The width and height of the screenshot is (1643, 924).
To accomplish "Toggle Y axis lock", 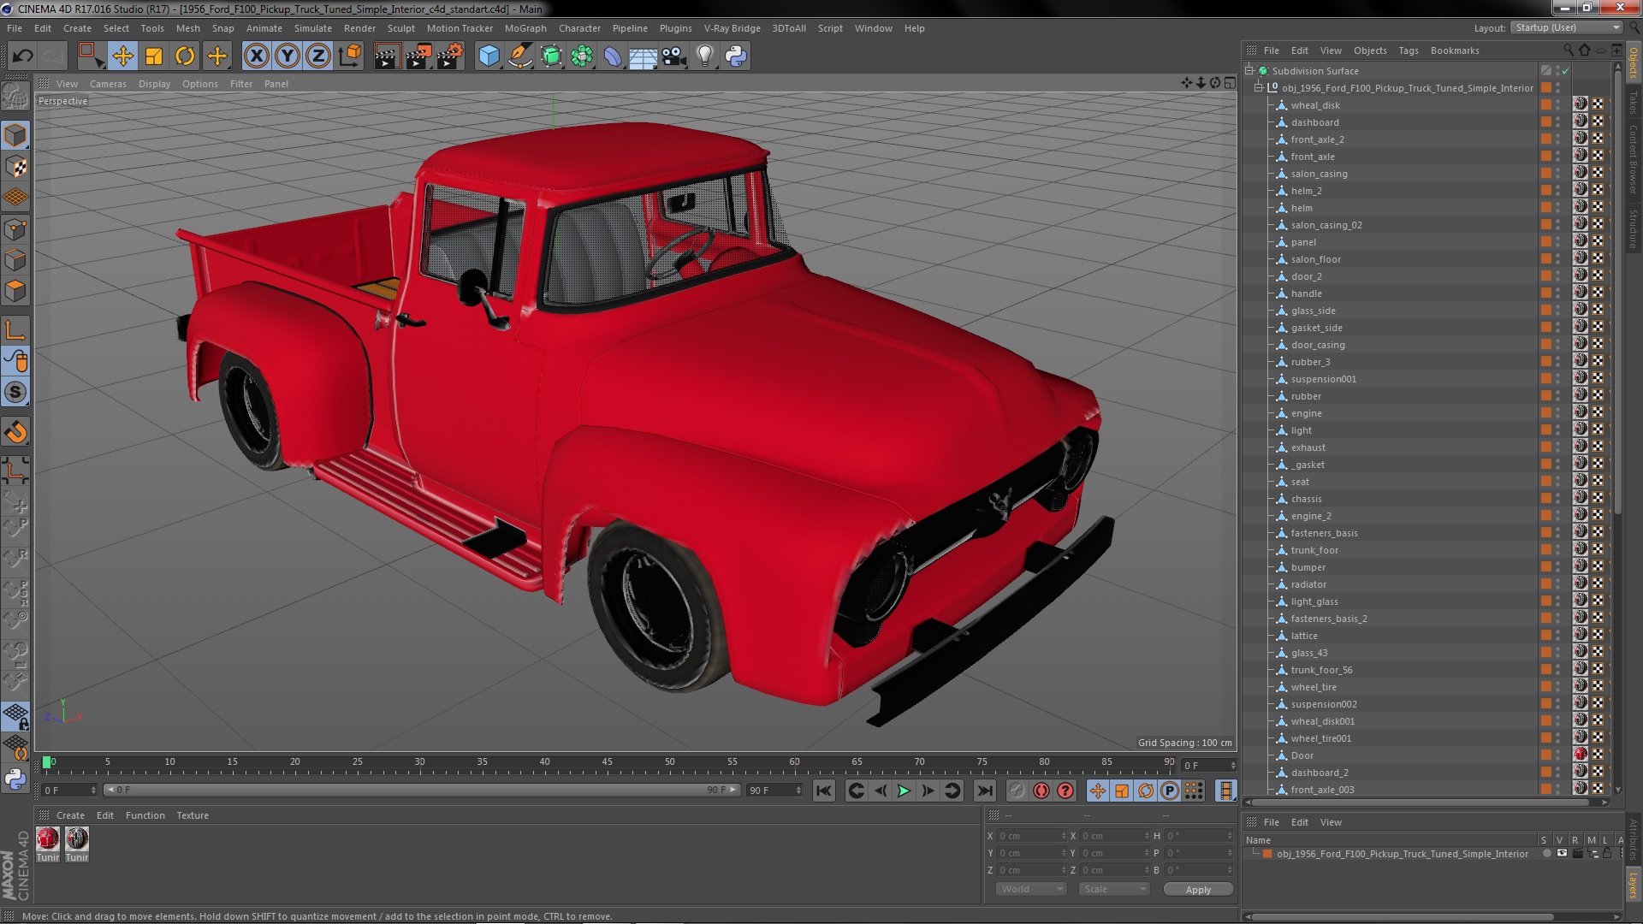I will [x=288, y=56].
